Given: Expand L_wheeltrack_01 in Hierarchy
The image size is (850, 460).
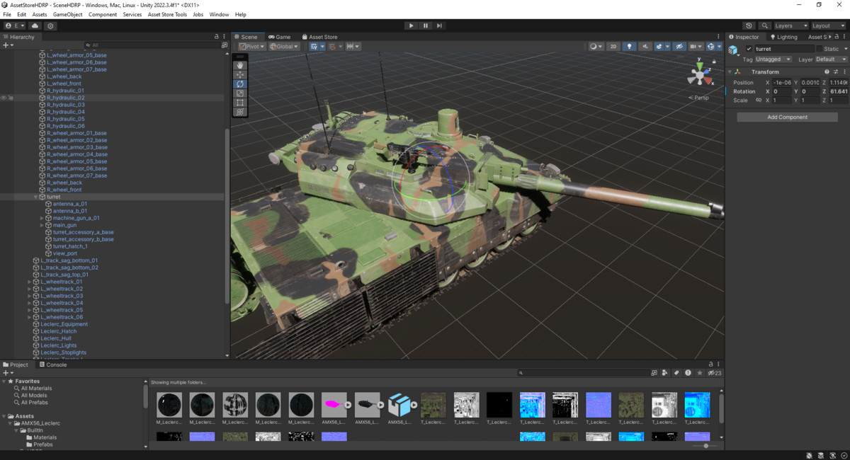Looking at the screenshot, I should tap(29, 282).
